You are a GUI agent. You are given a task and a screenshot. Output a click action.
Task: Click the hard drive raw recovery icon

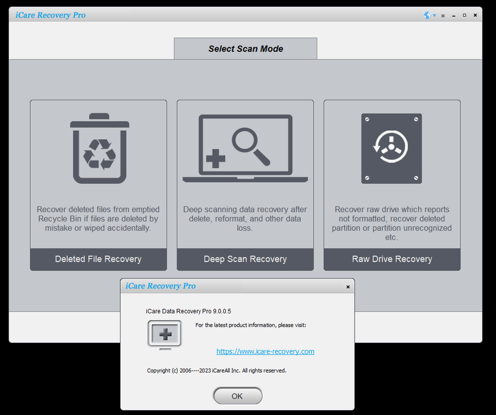tap(392, 148)
